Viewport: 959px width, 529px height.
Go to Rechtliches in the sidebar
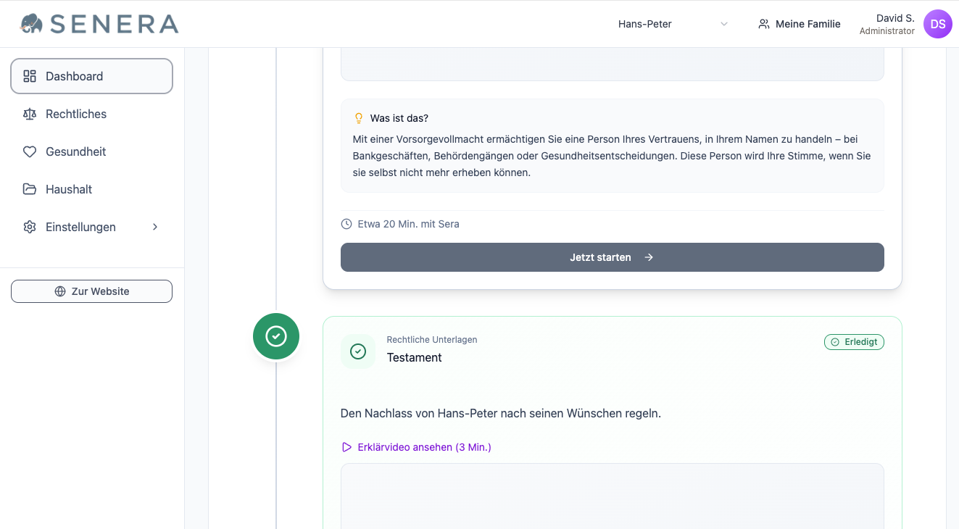tap(76, 114)
